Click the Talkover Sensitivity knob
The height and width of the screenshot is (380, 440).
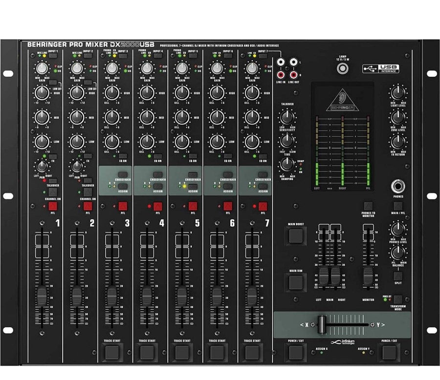tap(287, 117)
